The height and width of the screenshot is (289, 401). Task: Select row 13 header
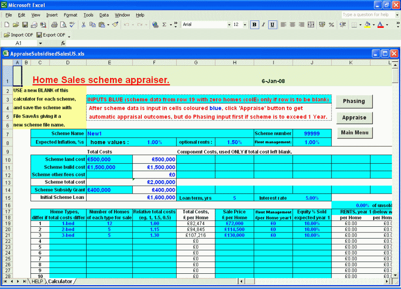8,182
